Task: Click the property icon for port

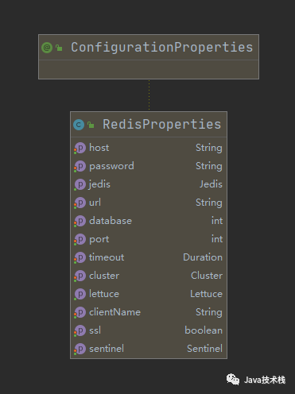Action: 80,239
